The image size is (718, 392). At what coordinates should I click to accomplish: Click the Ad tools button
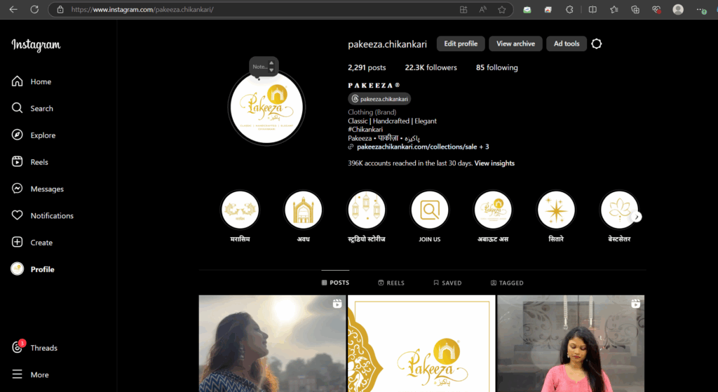click(x=567, y=43)
